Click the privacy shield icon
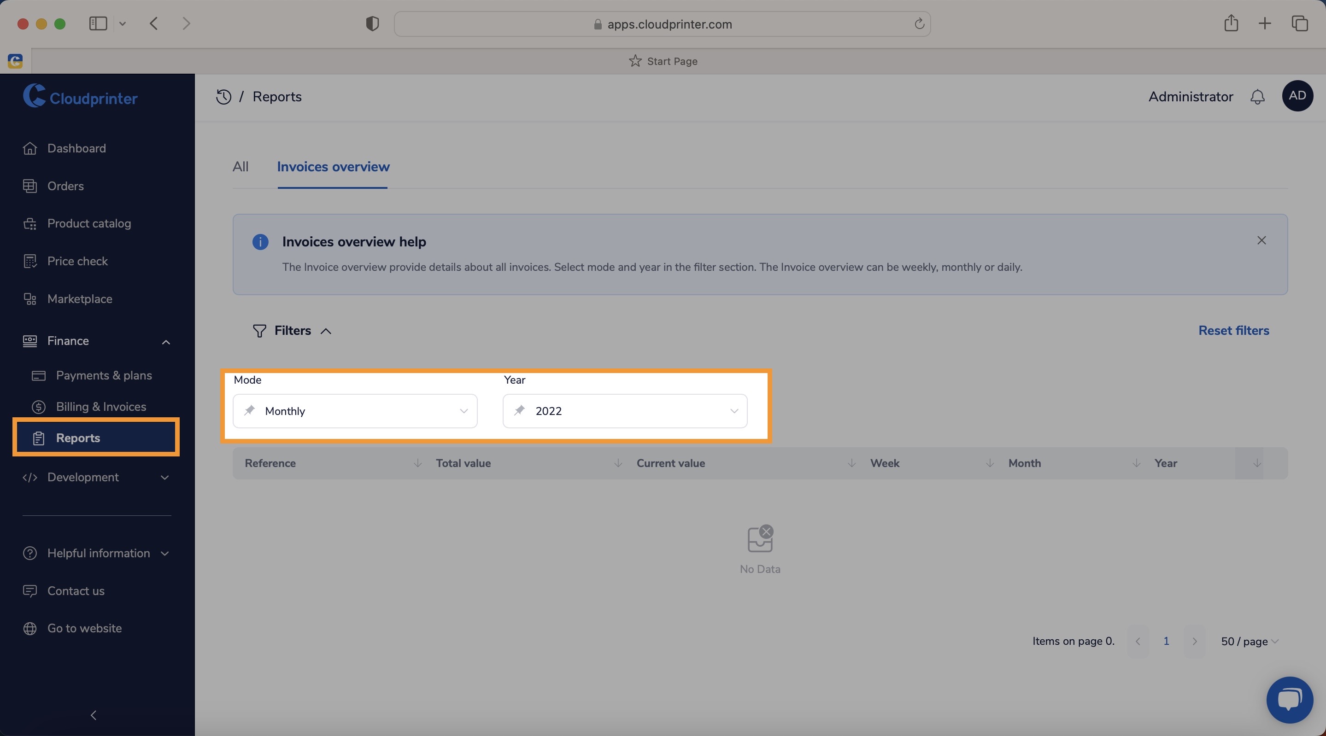This screenshot has height=736, width=1326. (372, 23)
